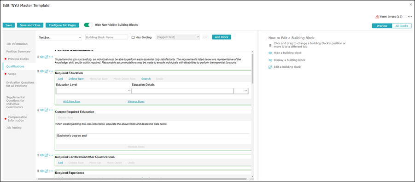Open more options for Required Education block

click(51, 71)
